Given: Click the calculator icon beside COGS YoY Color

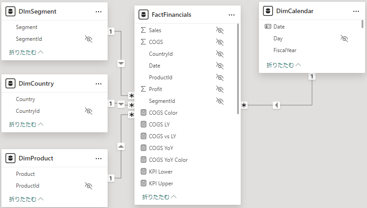Looking at the screenshot, I should (144, 160).
